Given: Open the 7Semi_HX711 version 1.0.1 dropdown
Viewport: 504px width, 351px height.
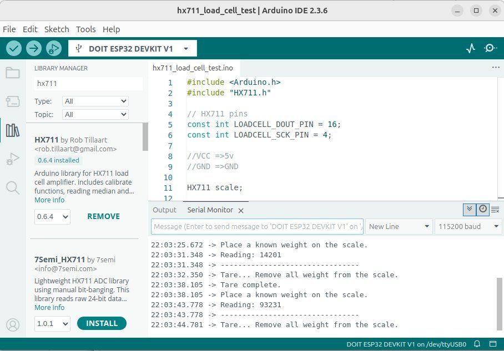Looking at the screenshot, I should point(52,323).
